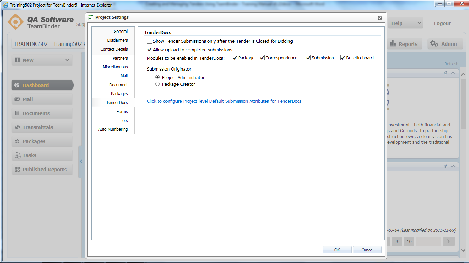Click the Cancel button

(367, 250)
